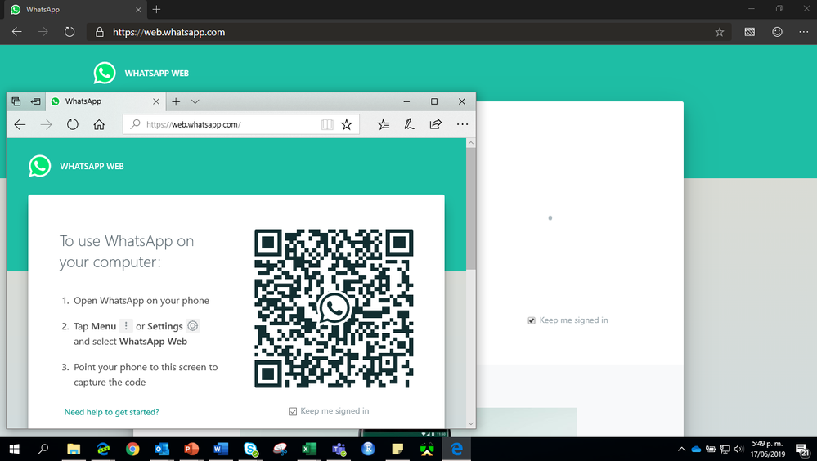Open the Windows Start menu
The image size is (817, 461).
click(14, 449)
